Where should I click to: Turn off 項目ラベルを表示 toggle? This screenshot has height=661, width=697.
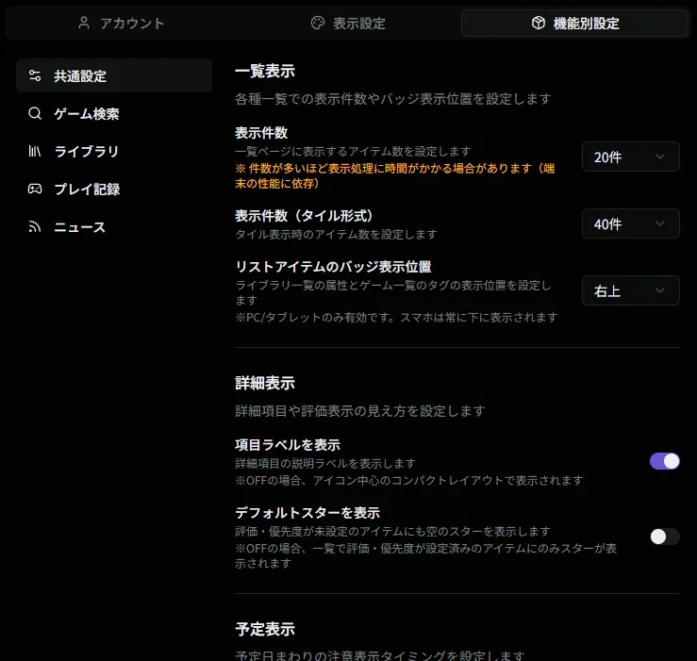pos(665,461)
